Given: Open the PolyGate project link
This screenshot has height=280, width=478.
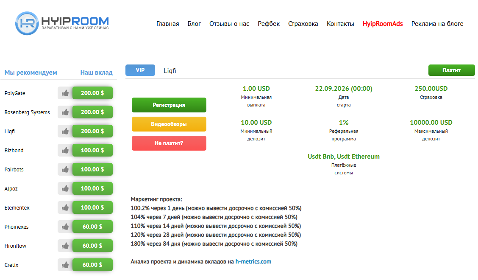Looking at the screenshot, I should 15,93.
